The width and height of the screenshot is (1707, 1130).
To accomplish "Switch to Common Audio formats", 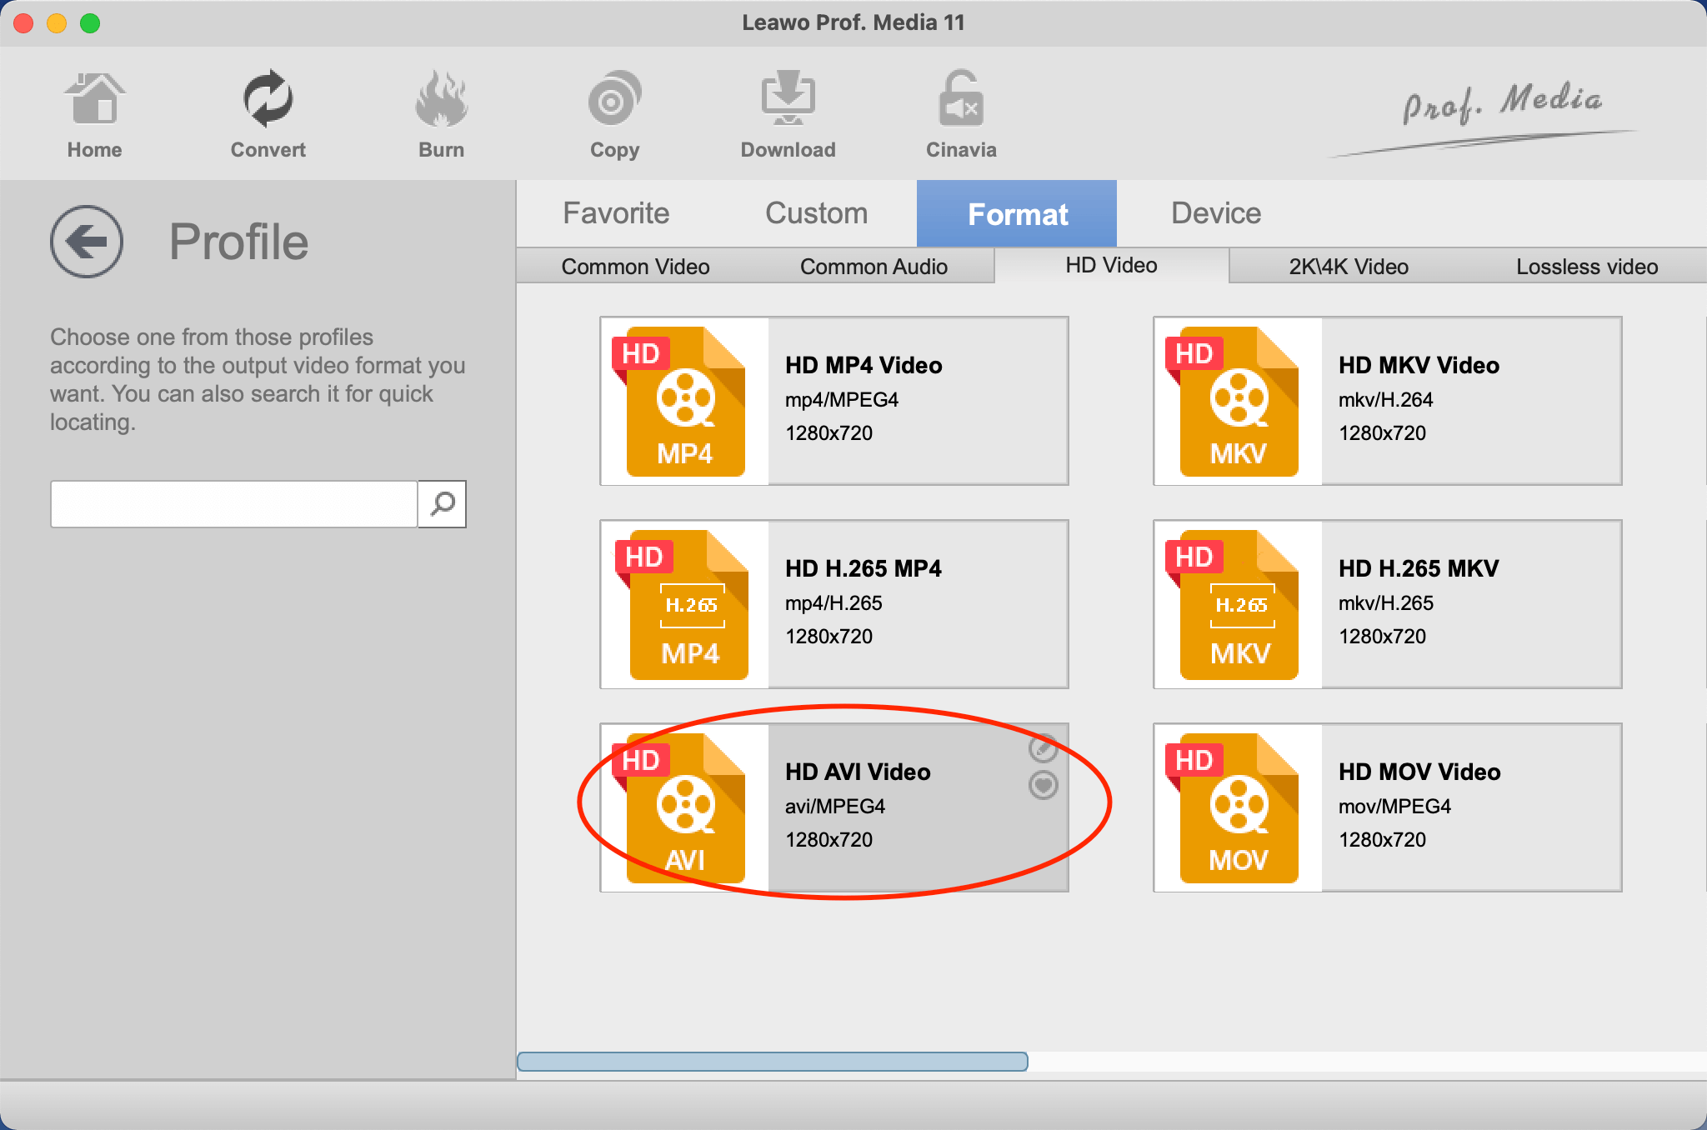I will (x=874, y=266).
